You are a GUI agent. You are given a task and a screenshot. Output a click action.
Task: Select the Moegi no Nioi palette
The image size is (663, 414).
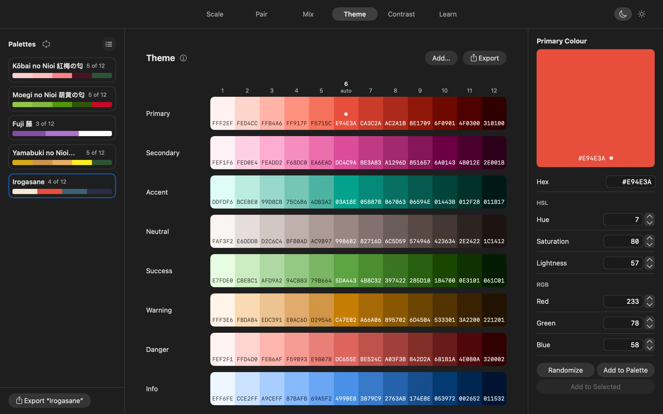point(62,99)
